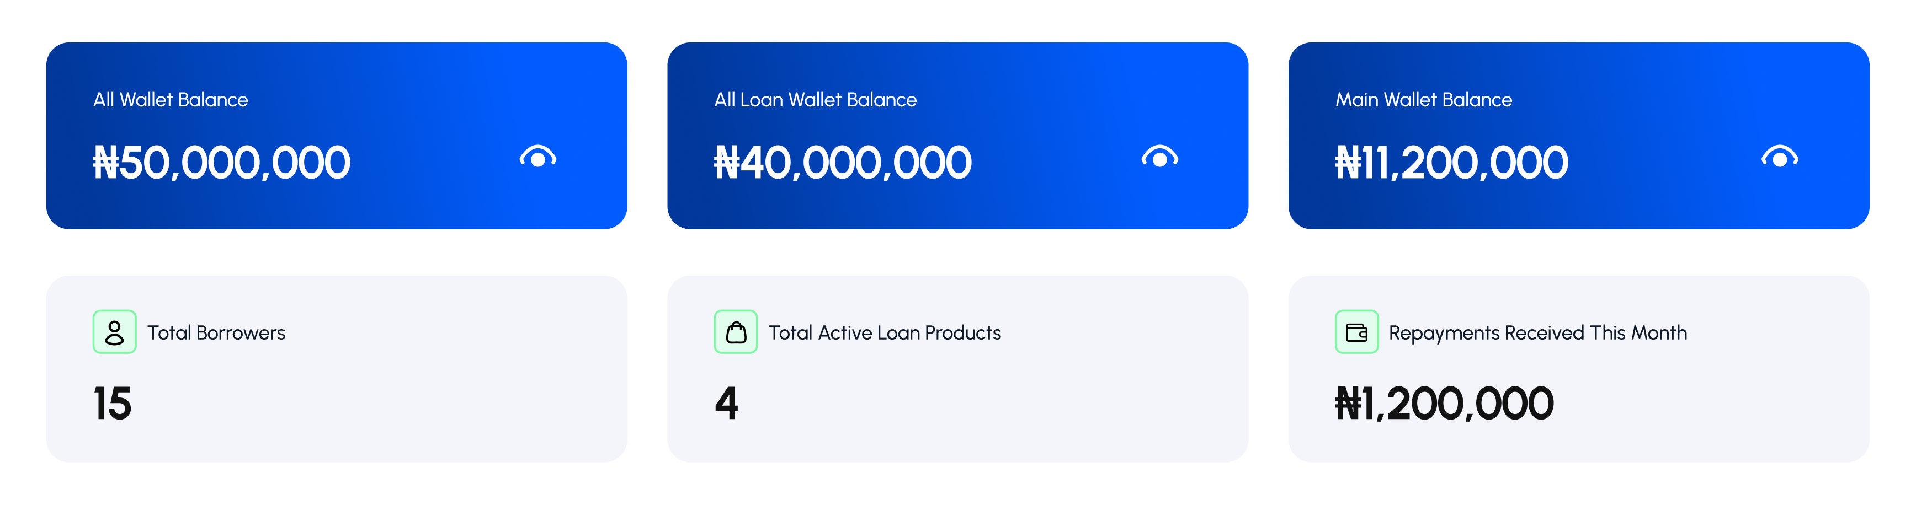Select the Repayments Received This Month card
The image size is (1916, 505).
(1578, 369)
